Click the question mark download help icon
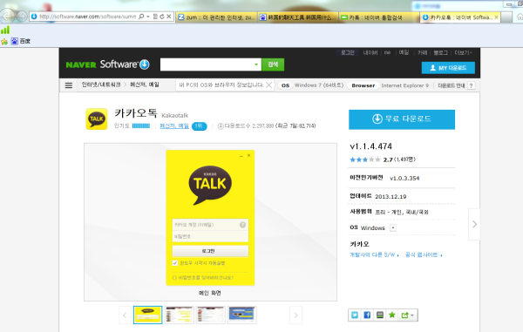Image resolution: width=523 pixels, height=332 pixels. (471, 85)
